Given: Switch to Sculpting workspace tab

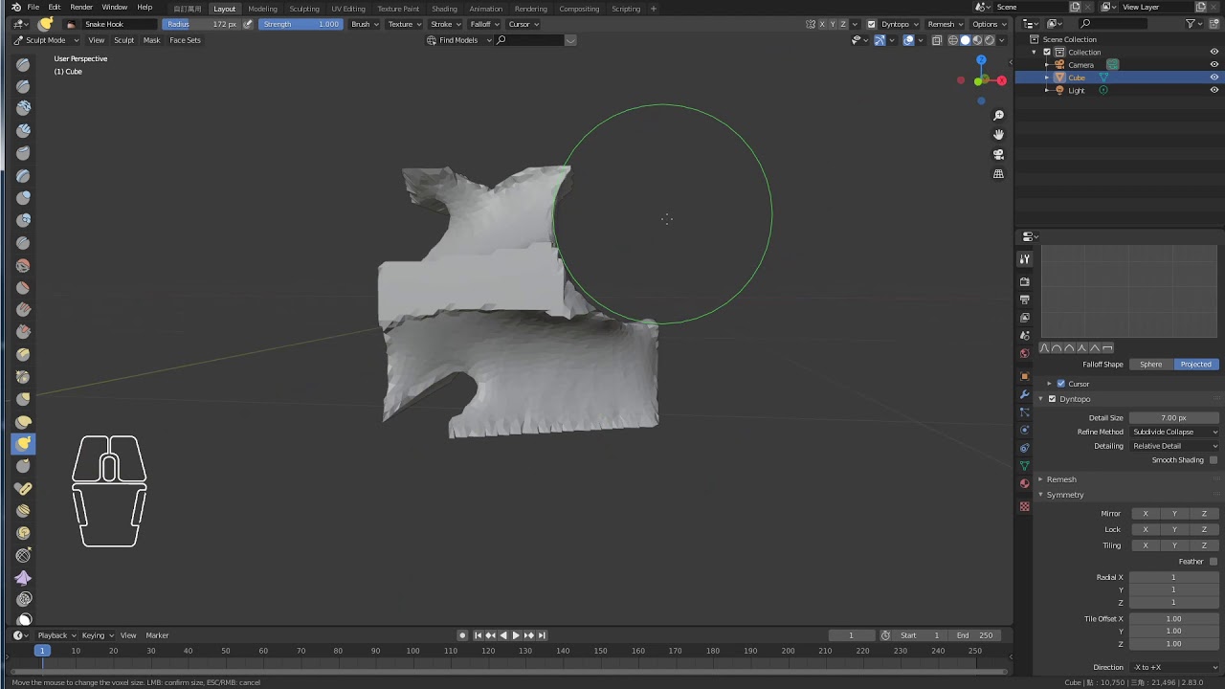Looking at the screenshot, I should 304,9.
